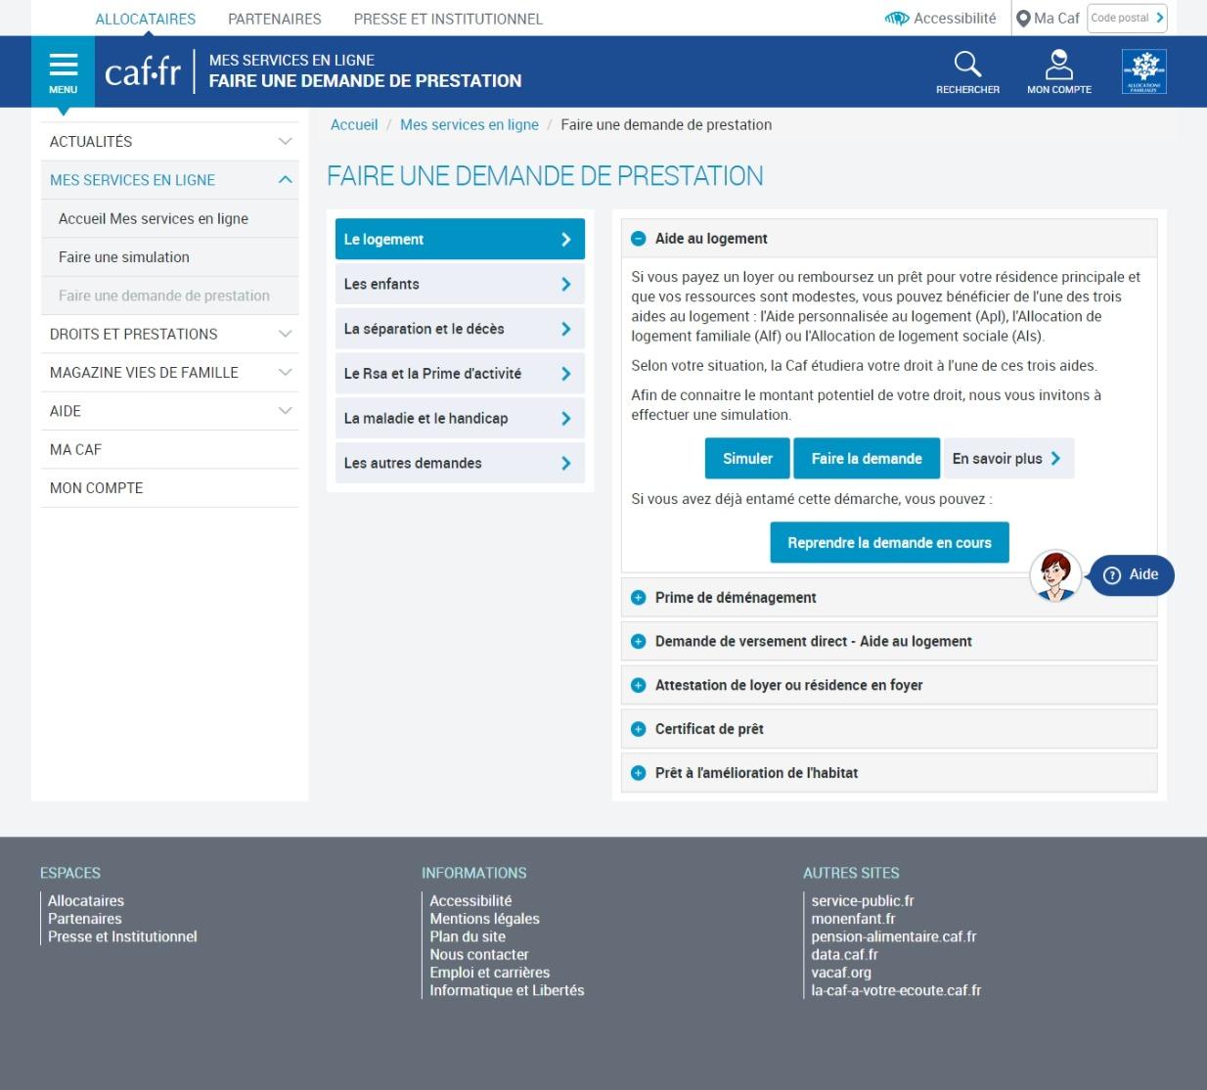Viewport: 1207px width, 1090px height.
Task: Open Informatique et Libertés footer link
Action: [507, 990]
